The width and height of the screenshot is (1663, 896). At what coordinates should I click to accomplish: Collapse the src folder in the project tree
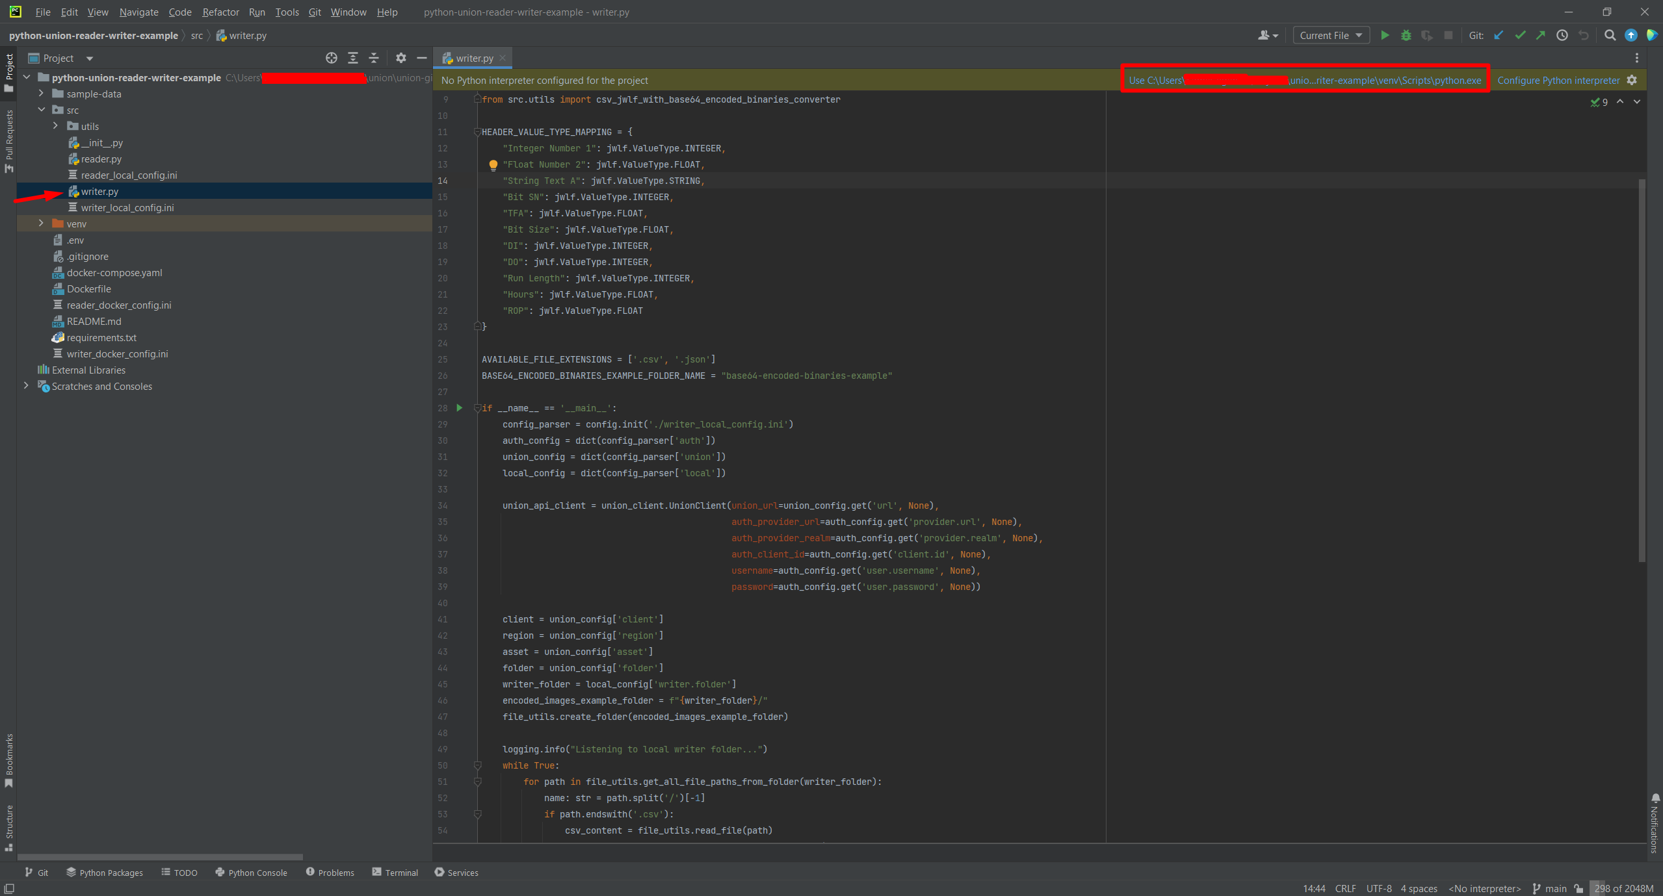pos(42,110)
